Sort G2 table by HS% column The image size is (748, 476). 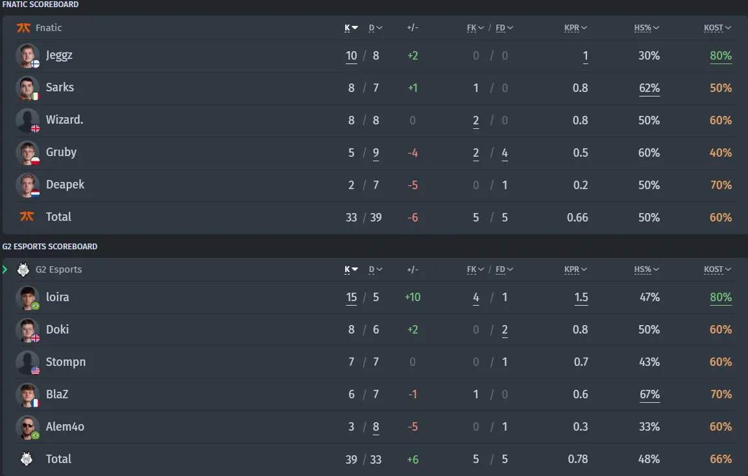pos(646,269)
